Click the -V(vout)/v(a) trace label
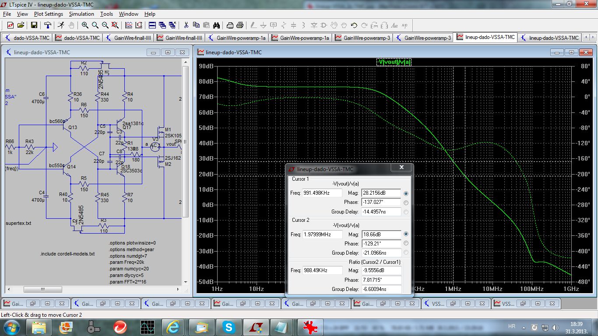Image resolution: width=598 pixels, height=336 pixels. point(394,62)
